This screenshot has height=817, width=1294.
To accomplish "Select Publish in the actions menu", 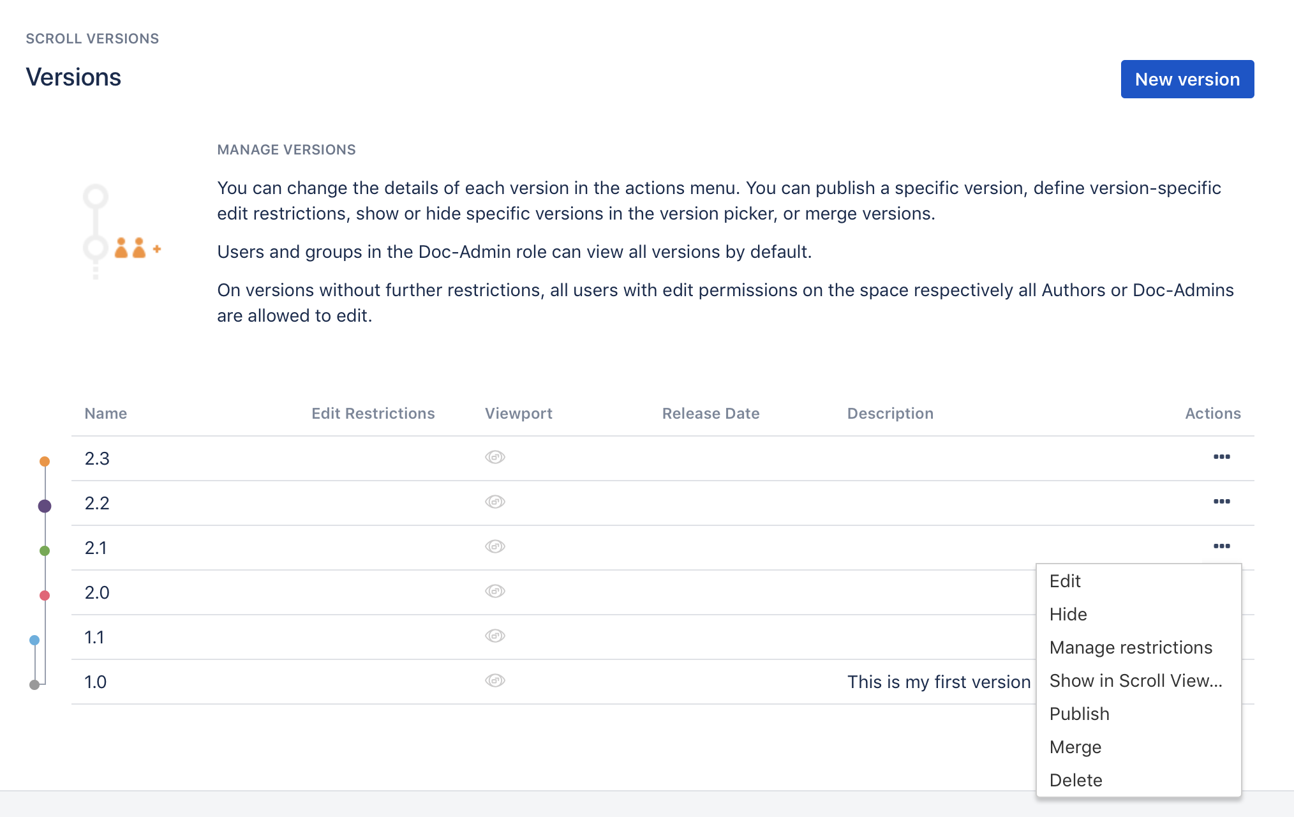I will (1079, 714).
